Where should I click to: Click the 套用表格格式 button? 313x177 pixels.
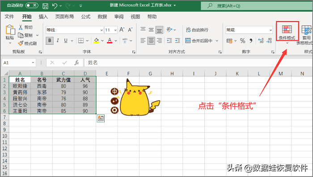coord(305,35)
